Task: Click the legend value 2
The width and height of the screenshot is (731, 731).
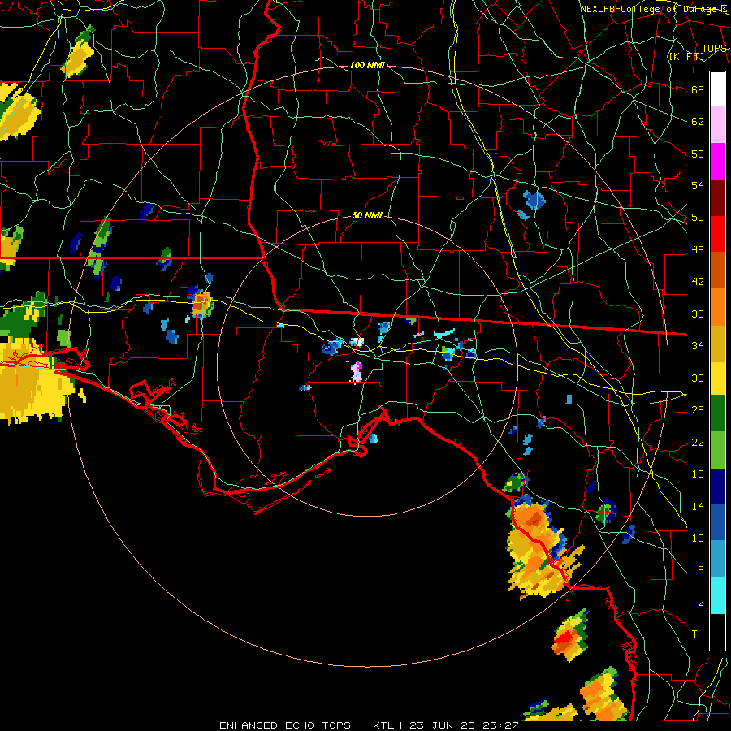Action: (x=700, y=603)
